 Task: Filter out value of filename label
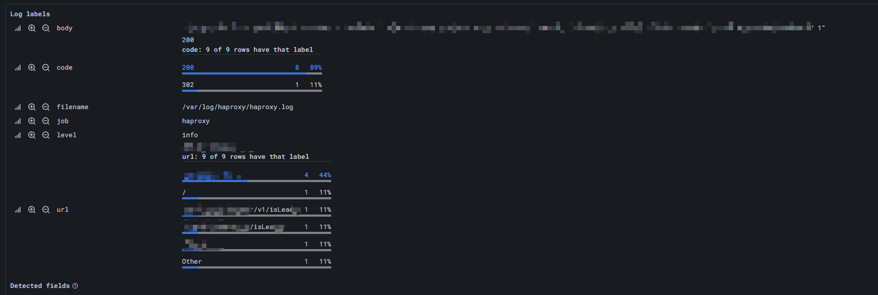pos(46,107)
